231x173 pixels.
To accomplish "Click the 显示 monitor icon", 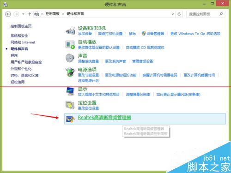I will coord(70,91).
